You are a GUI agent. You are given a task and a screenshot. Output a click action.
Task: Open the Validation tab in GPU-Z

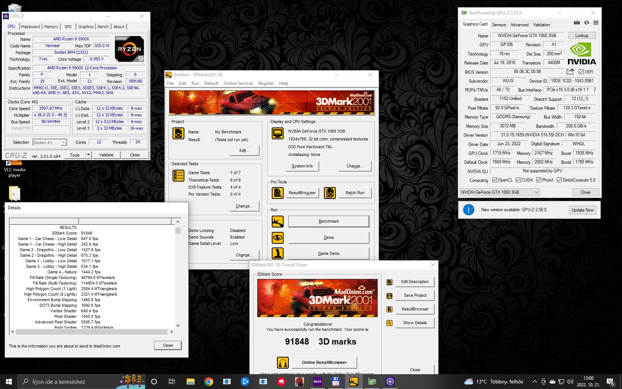point(541,25)
